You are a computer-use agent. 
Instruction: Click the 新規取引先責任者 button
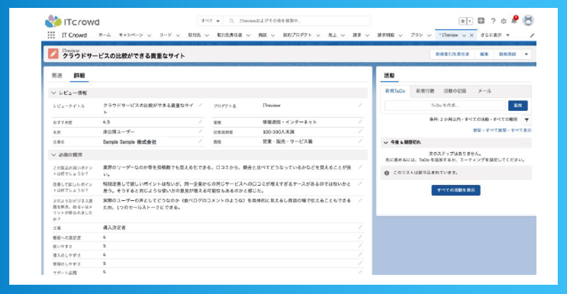[452, 54]
